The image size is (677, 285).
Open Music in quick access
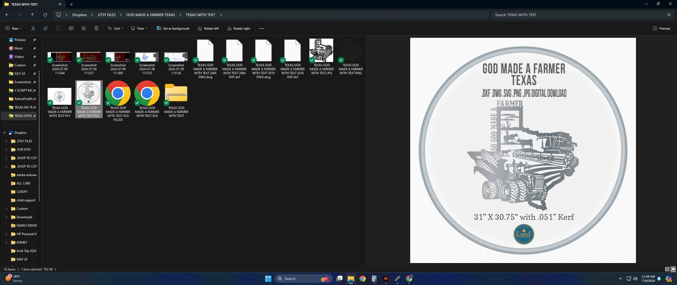click(x=19, y=48)
